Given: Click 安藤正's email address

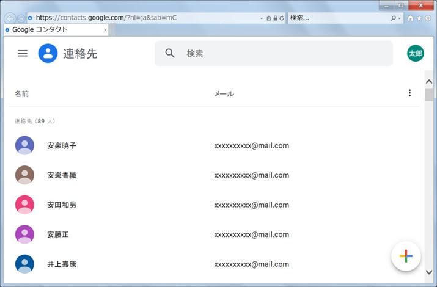Looking at the screenshot, I should tap(252, 234).
